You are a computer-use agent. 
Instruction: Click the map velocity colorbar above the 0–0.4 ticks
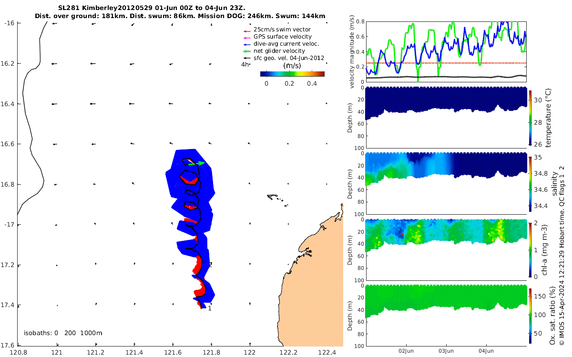point(292,74)
